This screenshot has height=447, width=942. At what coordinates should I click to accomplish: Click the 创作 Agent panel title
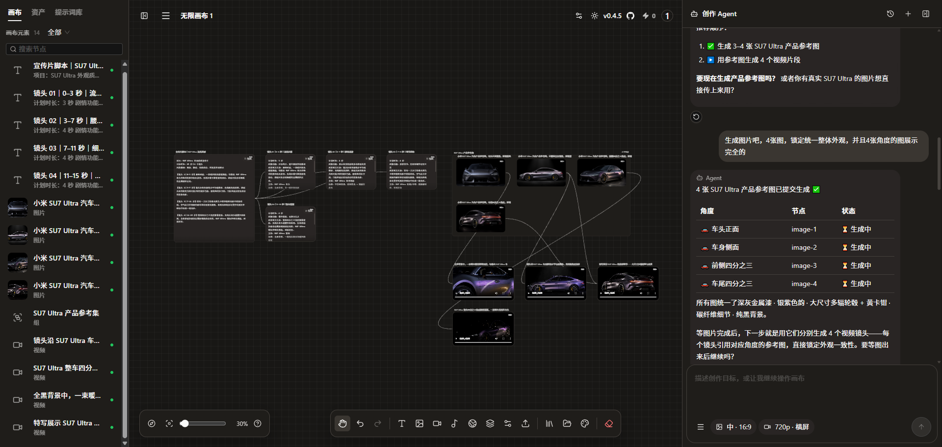(719, 14)
